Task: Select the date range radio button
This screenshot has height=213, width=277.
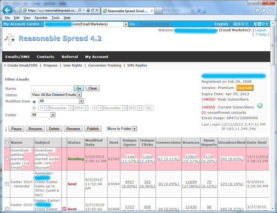Action: coord(34,108)
